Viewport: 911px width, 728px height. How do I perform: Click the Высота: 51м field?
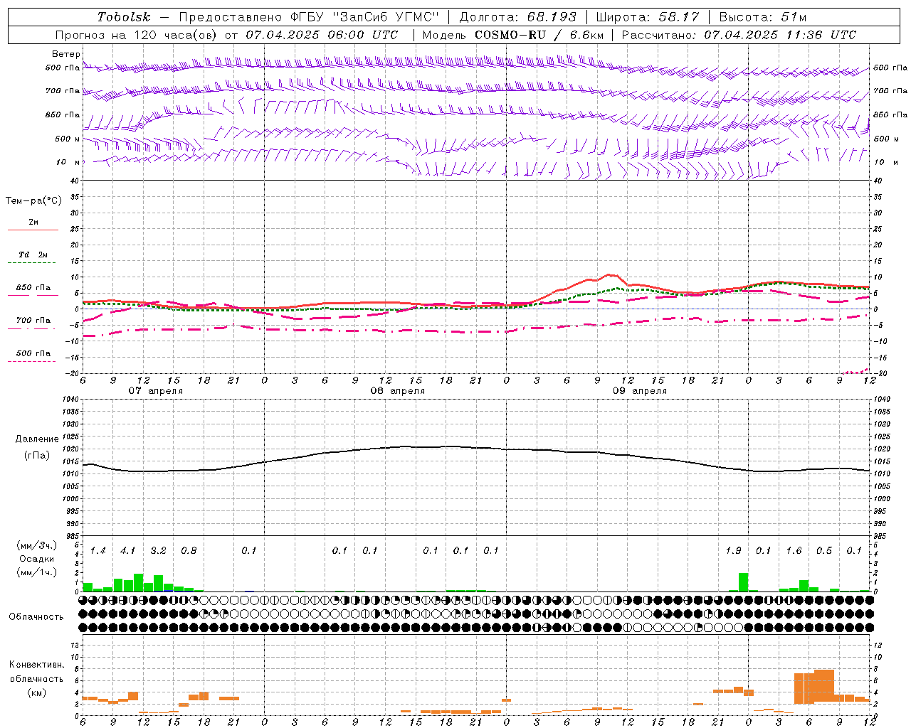762,17
